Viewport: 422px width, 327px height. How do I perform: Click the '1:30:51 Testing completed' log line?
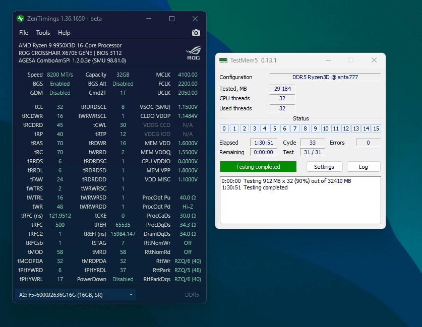255,187
